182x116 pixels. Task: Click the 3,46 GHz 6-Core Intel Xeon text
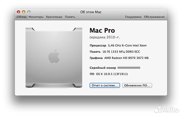coord(127,46)
